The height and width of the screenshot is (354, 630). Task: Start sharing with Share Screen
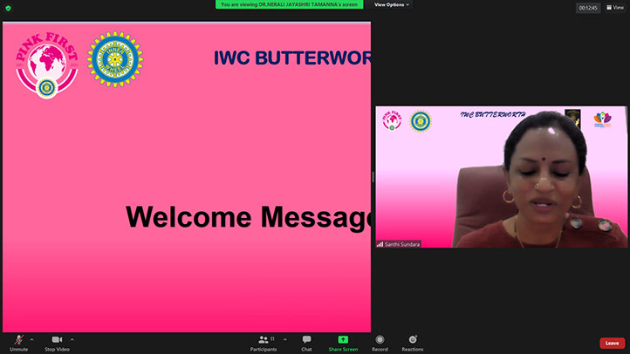(x=343, y=341)
